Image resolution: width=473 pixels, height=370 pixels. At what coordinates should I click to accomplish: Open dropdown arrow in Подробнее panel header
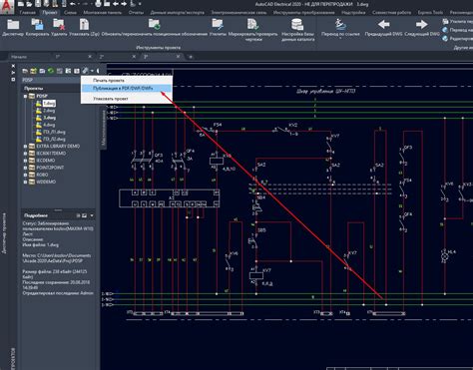tap(92, 215)
